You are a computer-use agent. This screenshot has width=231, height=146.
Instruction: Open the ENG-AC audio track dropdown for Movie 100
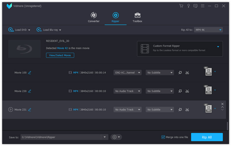coord(127,73)
